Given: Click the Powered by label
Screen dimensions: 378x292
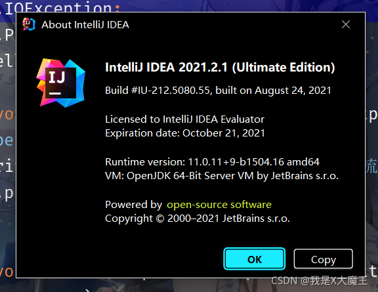Looking at the screenshot, I should pyautogui.click(x=134, y=205).
